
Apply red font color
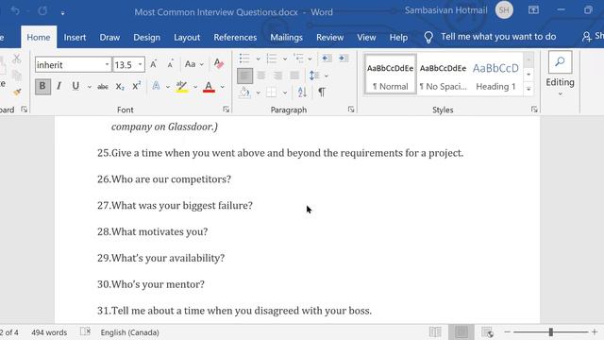(x=209, y=86)
